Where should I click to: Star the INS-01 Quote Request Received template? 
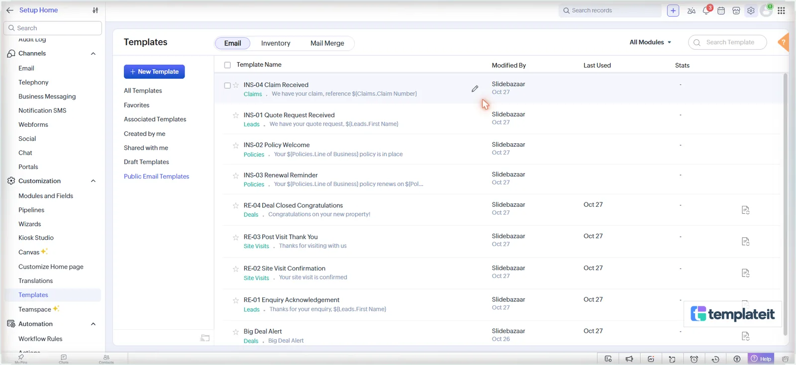236,115
